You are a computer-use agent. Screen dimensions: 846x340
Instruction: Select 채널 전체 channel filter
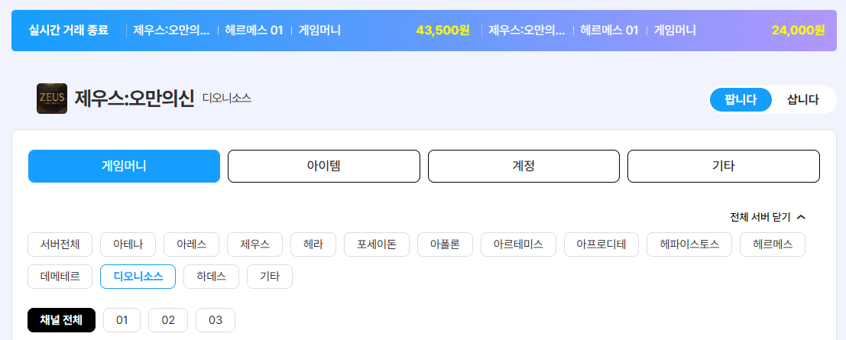coord(61,320)
